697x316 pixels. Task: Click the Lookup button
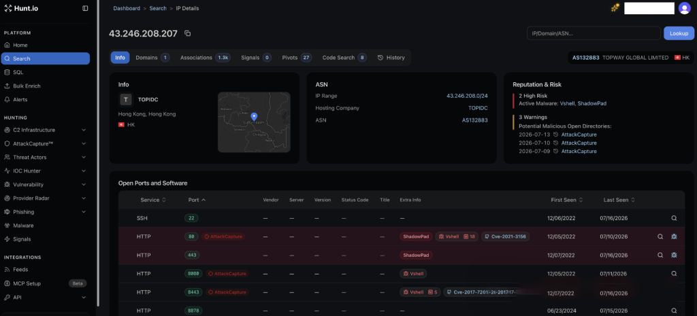[x=679, y=33]
